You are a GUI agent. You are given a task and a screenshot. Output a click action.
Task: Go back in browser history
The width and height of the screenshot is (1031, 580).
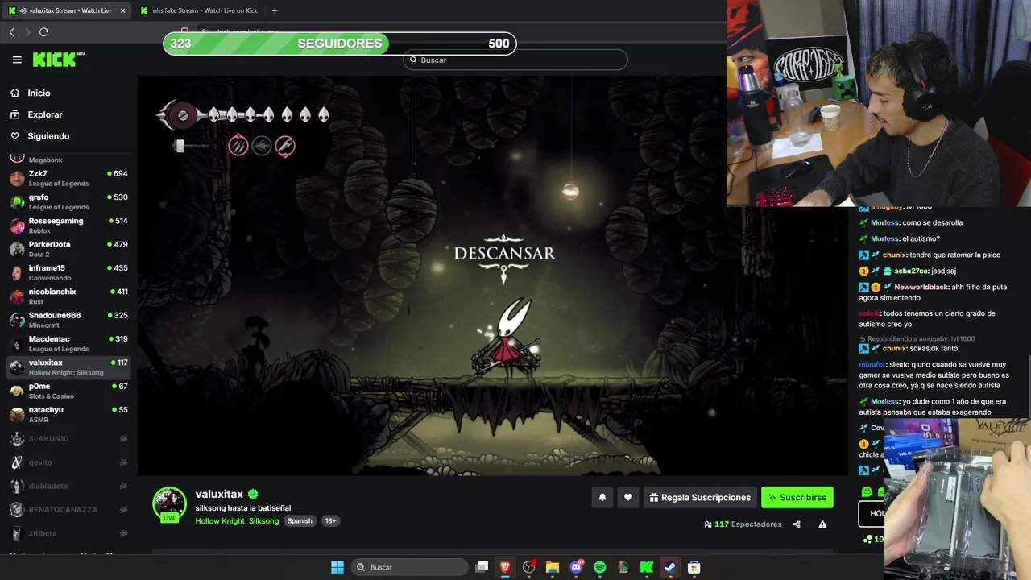[12, 32]
